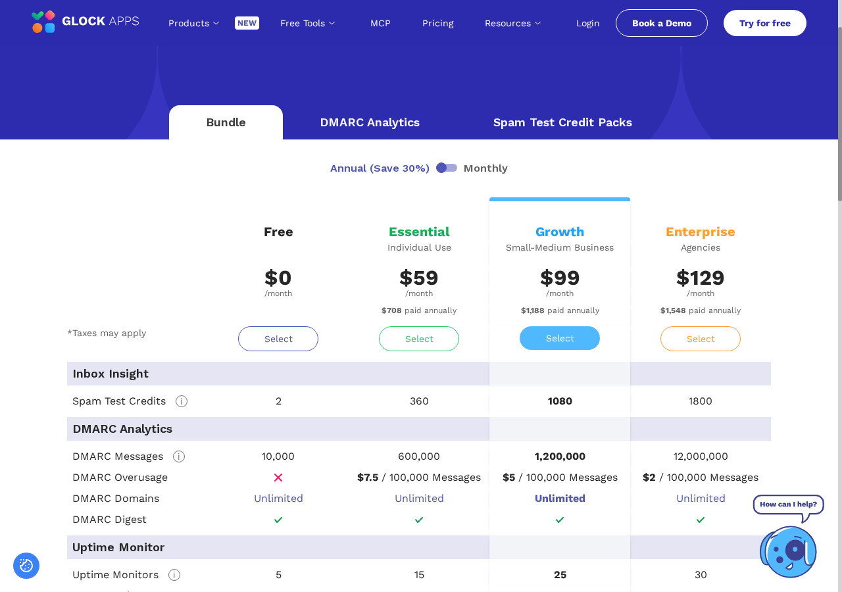The height and width of the screenshot is (592, 842).
Task: Select the Growth plan
Action: coord(560,338)
